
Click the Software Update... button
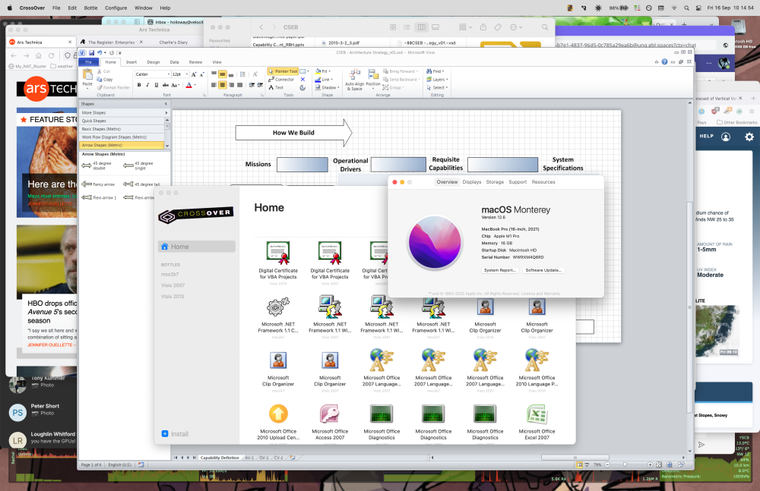pos(543,270)
